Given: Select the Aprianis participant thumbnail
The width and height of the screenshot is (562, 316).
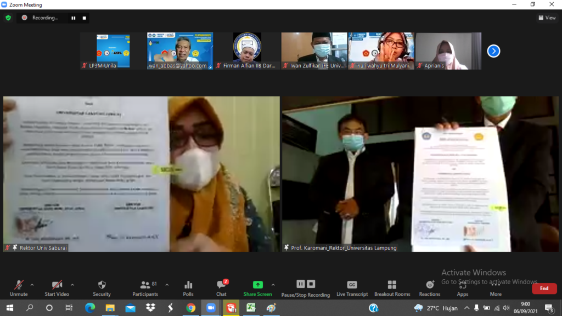Looking at the screenshot, I should pyautogui.click(x=448, y=51).
